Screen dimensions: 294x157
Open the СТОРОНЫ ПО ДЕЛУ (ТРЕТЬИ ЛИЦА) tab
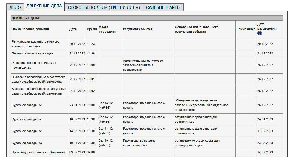(104, 7)
